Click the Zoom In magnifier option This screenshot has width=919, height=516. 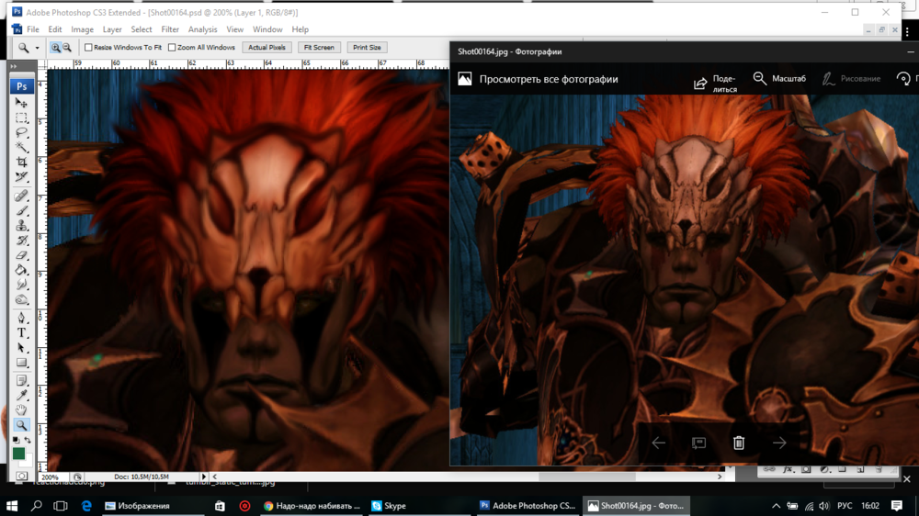point(56,48)
